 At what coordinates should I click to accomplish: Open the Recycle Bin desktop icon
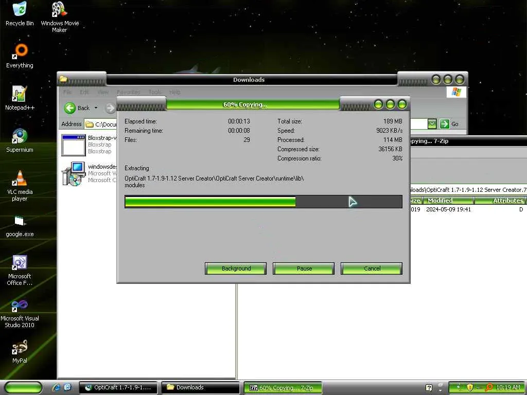20,13
